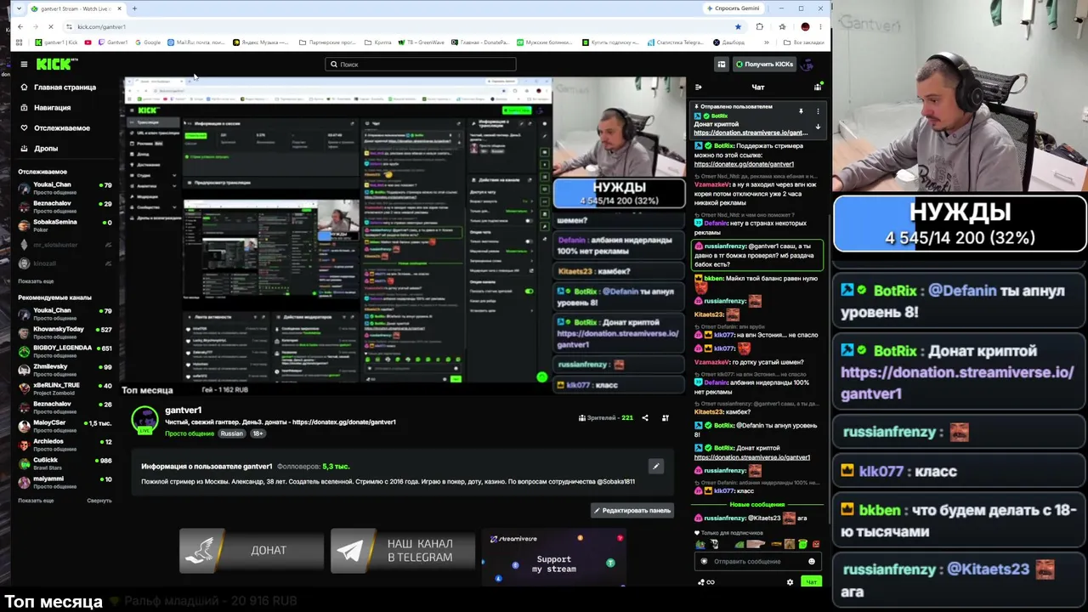Image resolution: width=1088 pixels, height=612 pixels.
Task: Open SobakaSemina followed channel
Action: [x=65, y=225]
